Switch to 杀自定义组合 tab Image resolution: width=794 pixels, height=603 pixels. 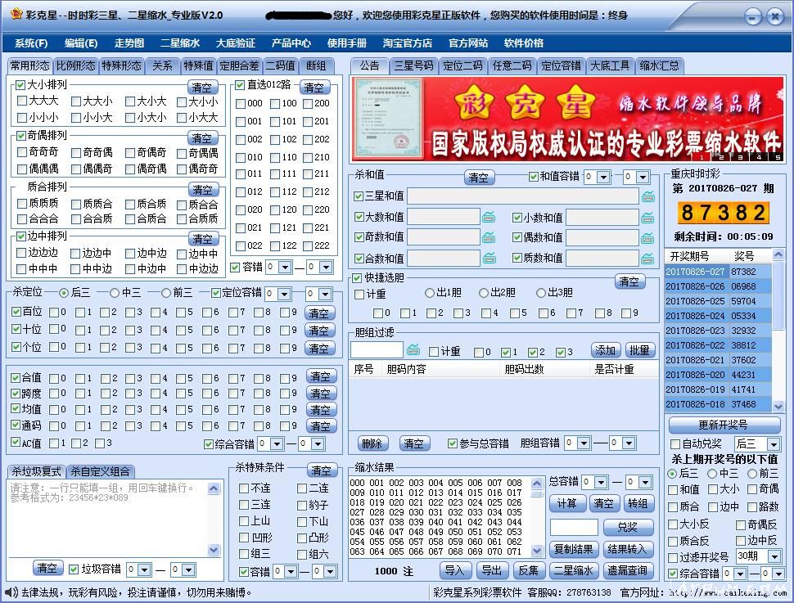coord(100,471)
